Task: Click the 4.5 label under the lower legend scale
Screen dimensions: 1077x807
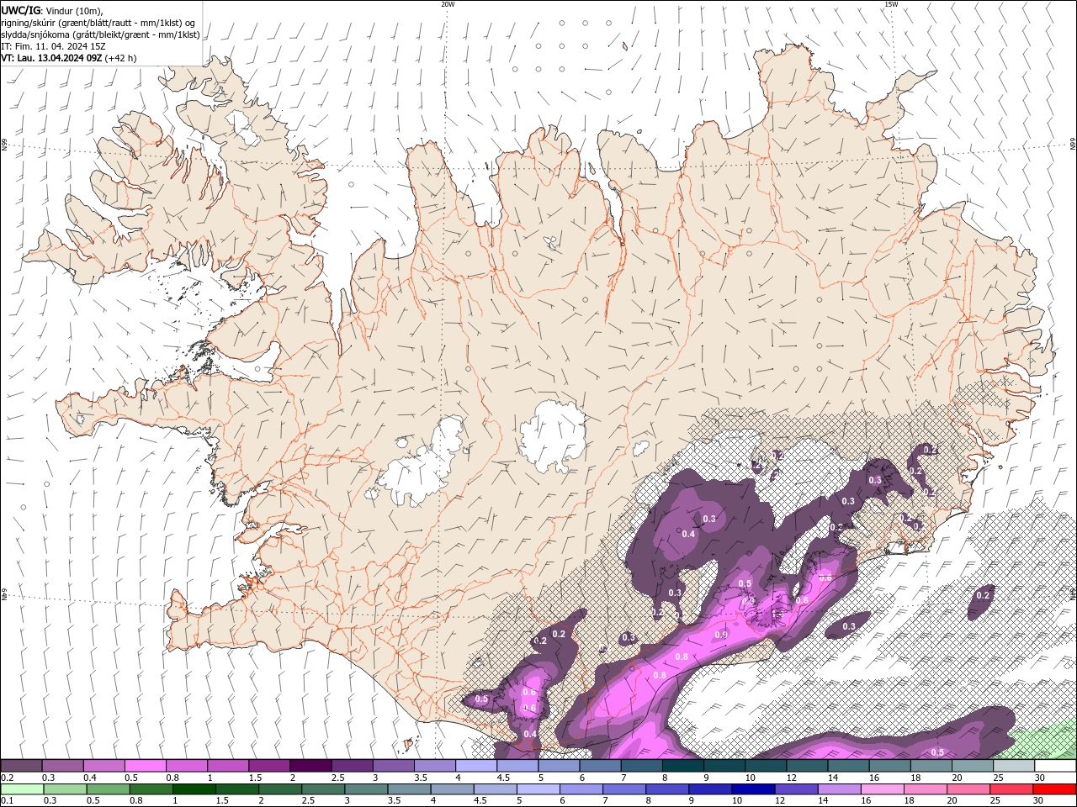Action: pyautogui.click(x=480, y=800)
